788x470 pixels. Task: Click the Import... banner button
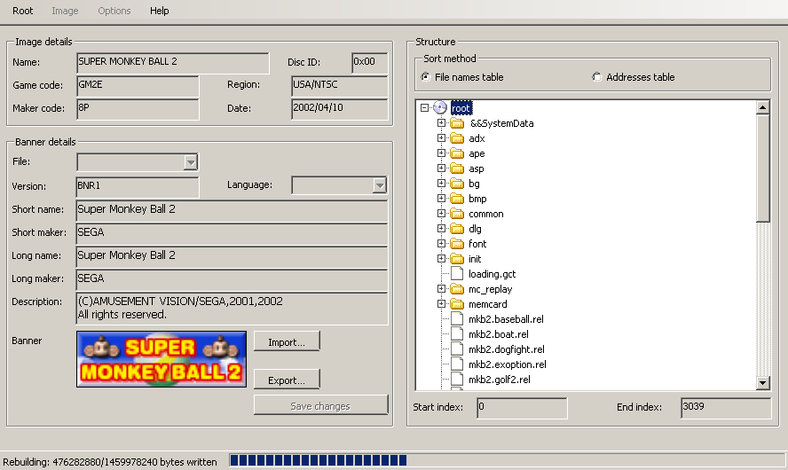[287, 342]
